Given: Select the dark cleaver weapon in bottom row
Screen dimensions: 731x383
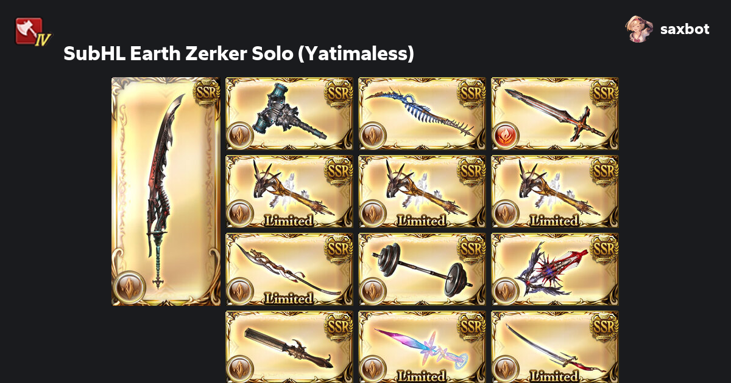Looking at the screenshot, I should click(289, 347).
